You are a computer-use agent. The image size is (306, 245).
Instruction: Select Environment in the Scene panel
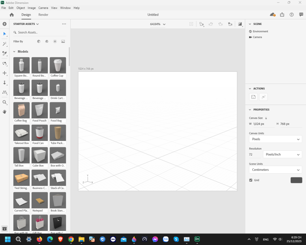tap(258, 31)
